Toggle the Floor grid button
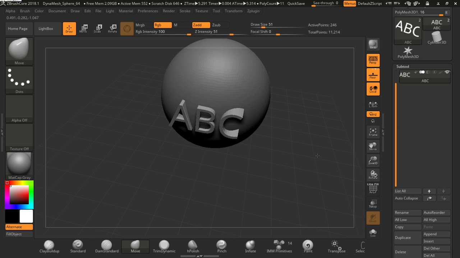The image size is (460, 258). (x=373, y=75)
